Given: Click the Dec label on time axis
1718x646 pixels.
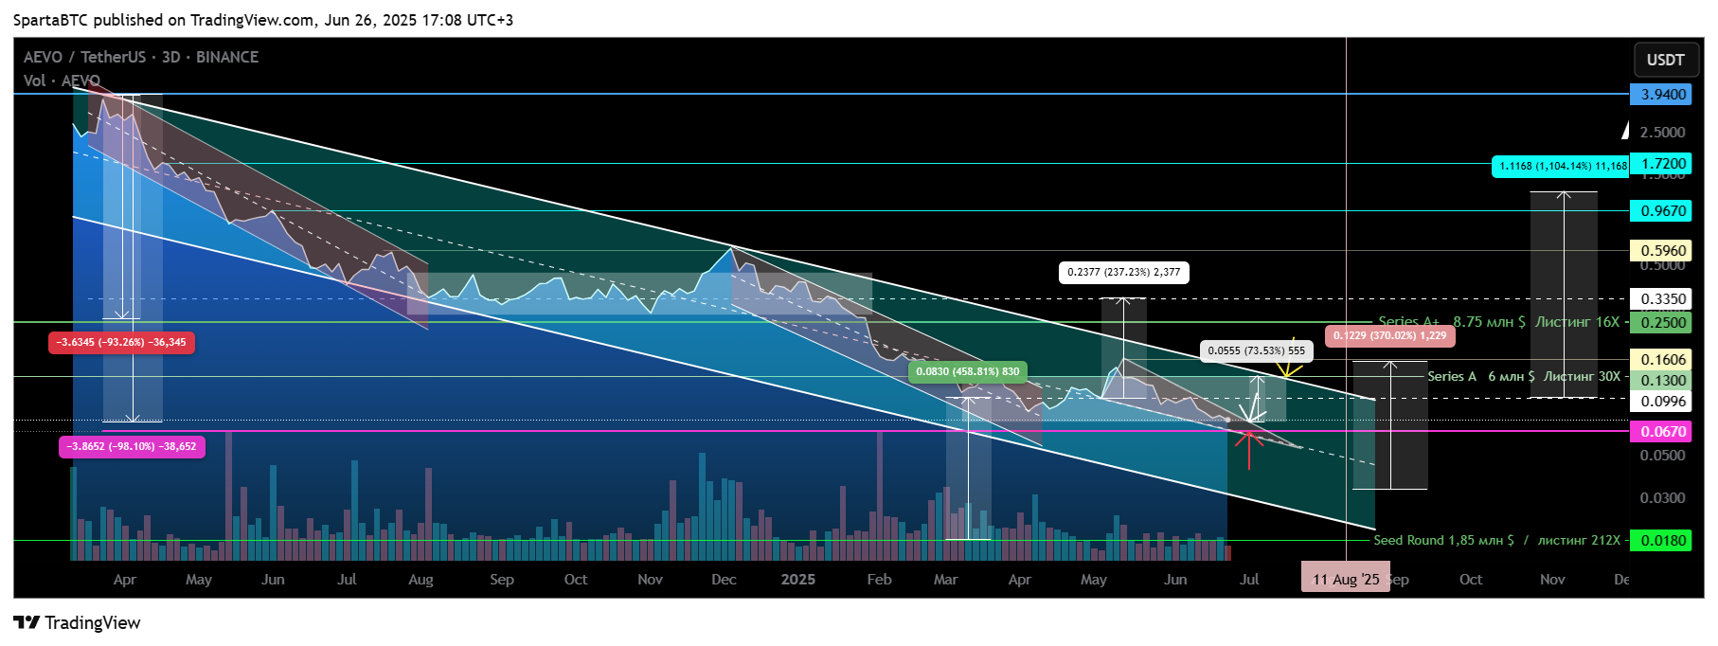Looking at the screenshot, I should [724, 579].
